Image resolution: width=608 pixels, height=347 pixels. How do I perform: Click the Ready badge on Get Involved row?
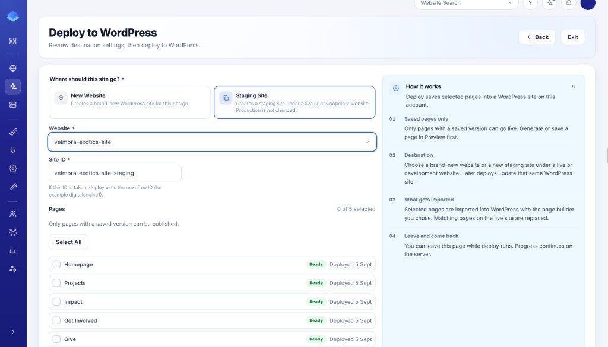click(x=316, y=320)
